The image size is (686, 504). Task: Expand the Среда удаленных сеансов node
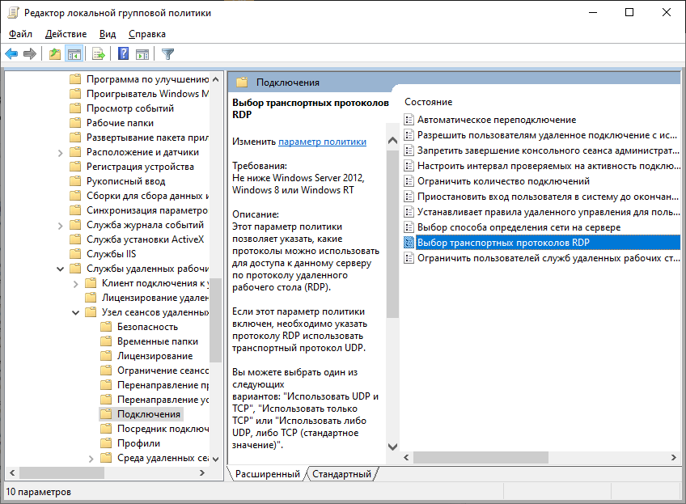pyautogui.click(x=90, y=458)
